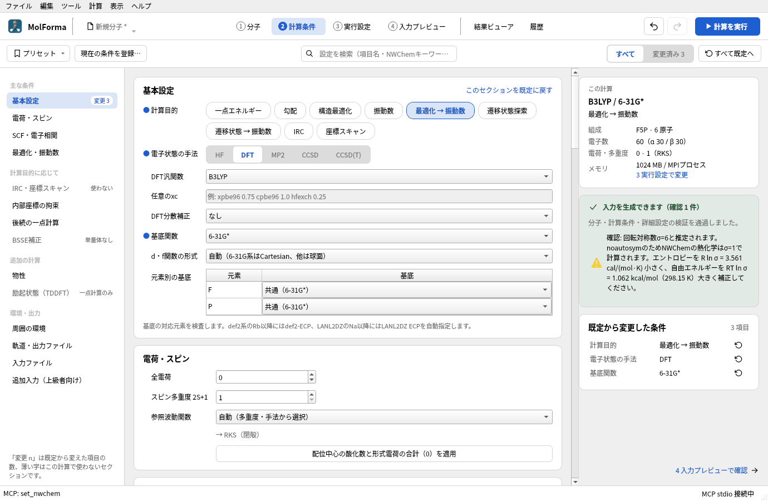Screen dimensions: 768x501
Task: Click the settings search field
Action: pyautogui.click(x=379, y=53)
